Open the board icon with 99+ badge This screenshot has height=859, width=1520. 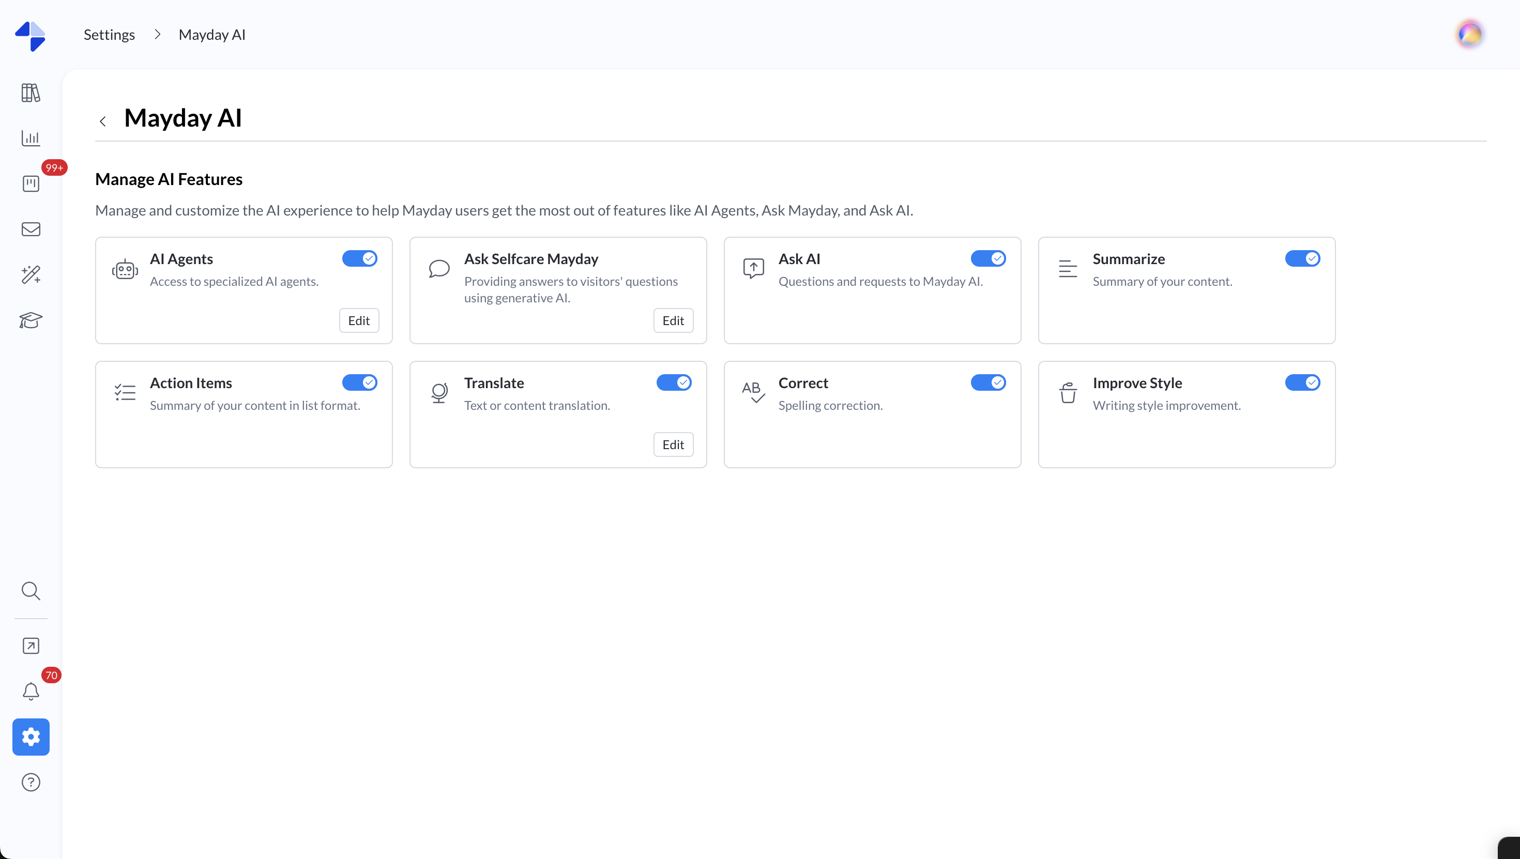31,183
